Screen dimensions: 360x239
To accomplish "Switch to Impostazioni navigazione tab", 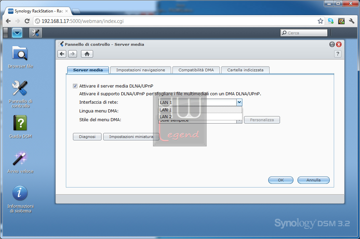I will pyautogui.click(x=141, y=70).
